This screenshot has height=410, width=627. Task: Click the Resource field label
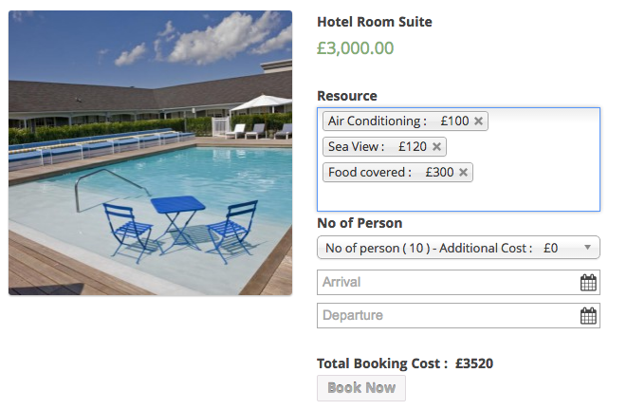click(x=346, y=96)
